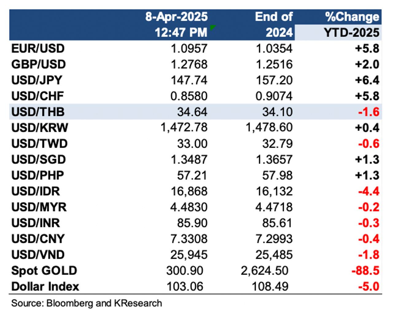
Task: Select the End of 2024 column header
Action: (274, 25)
